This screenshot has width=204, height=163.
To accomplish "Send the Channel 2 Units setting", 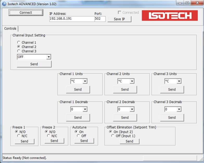I will (125, 89).
